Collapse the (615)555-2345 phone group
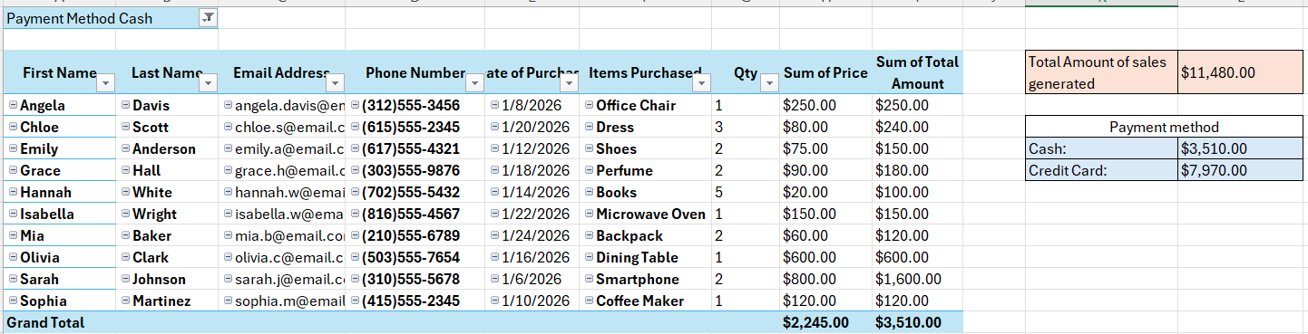Screen dimensions: 1308x334 coord(355,127)
